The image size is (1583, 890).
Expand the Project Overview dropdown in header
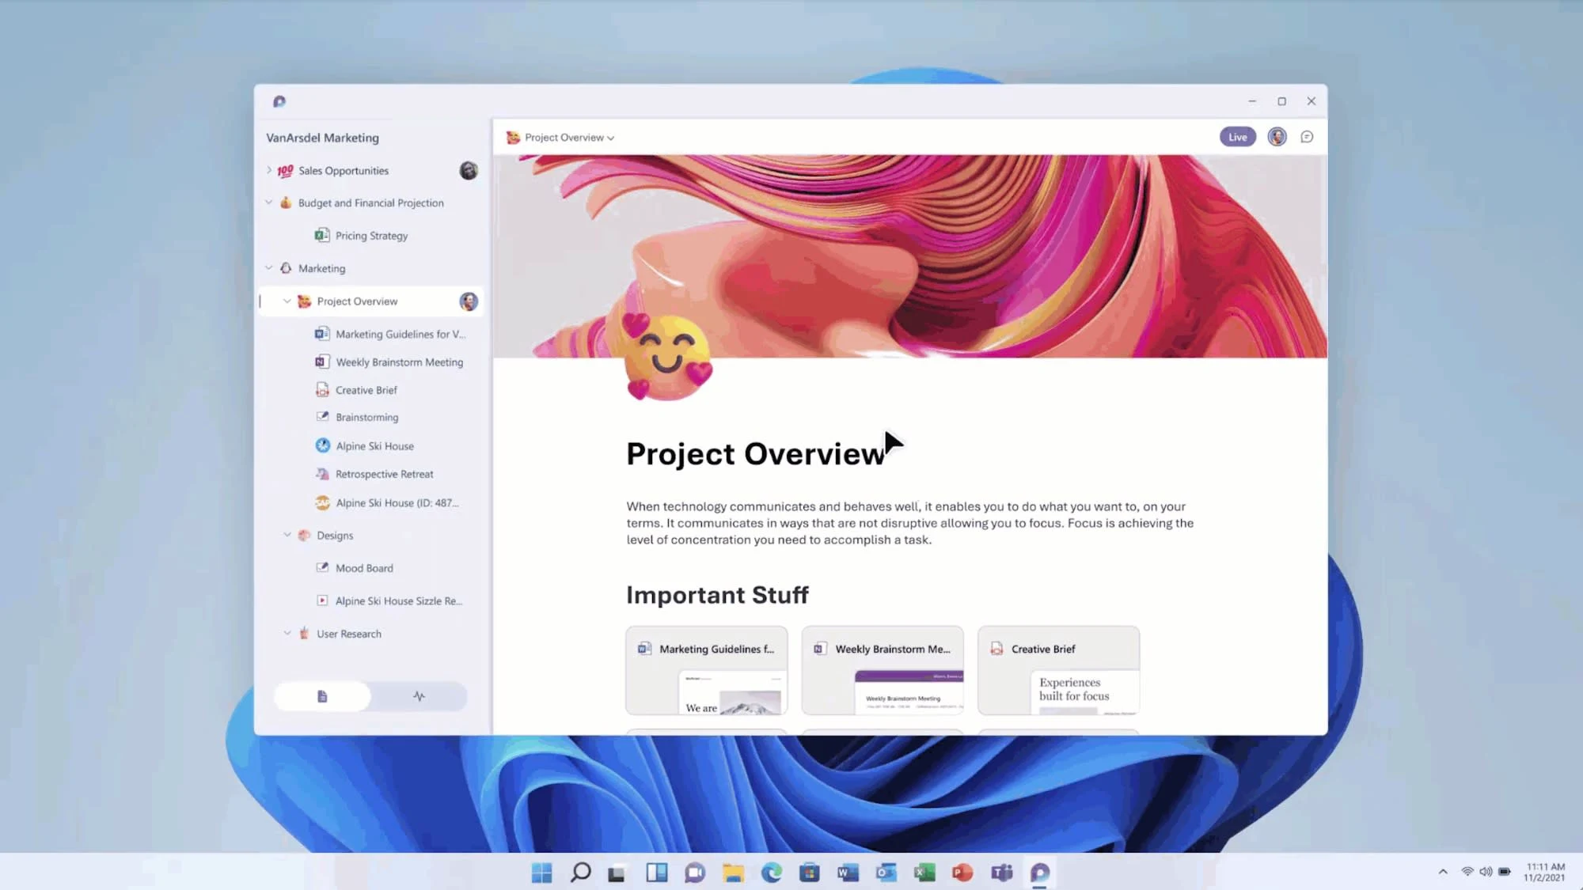(611, 137)
